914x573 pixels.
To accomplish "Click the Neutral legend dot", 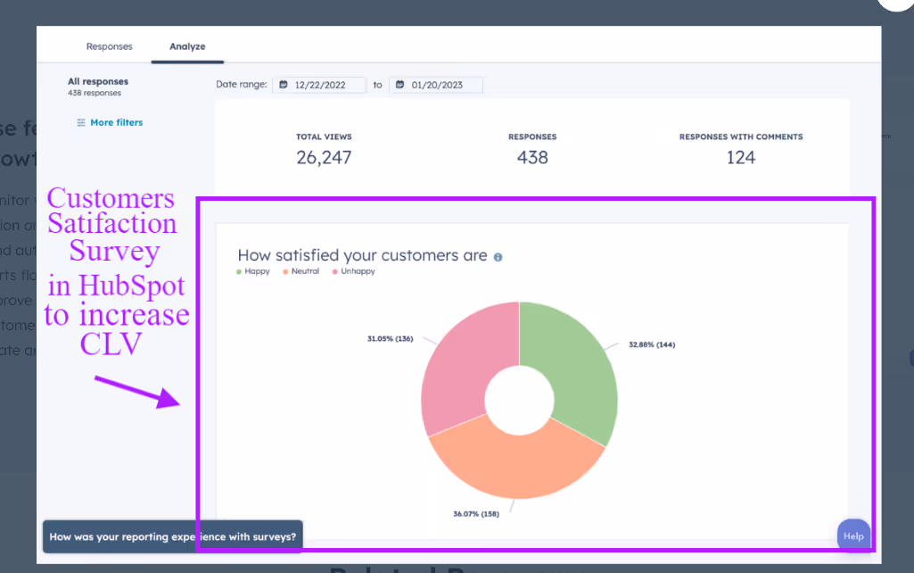I will (x=284, y=271).
